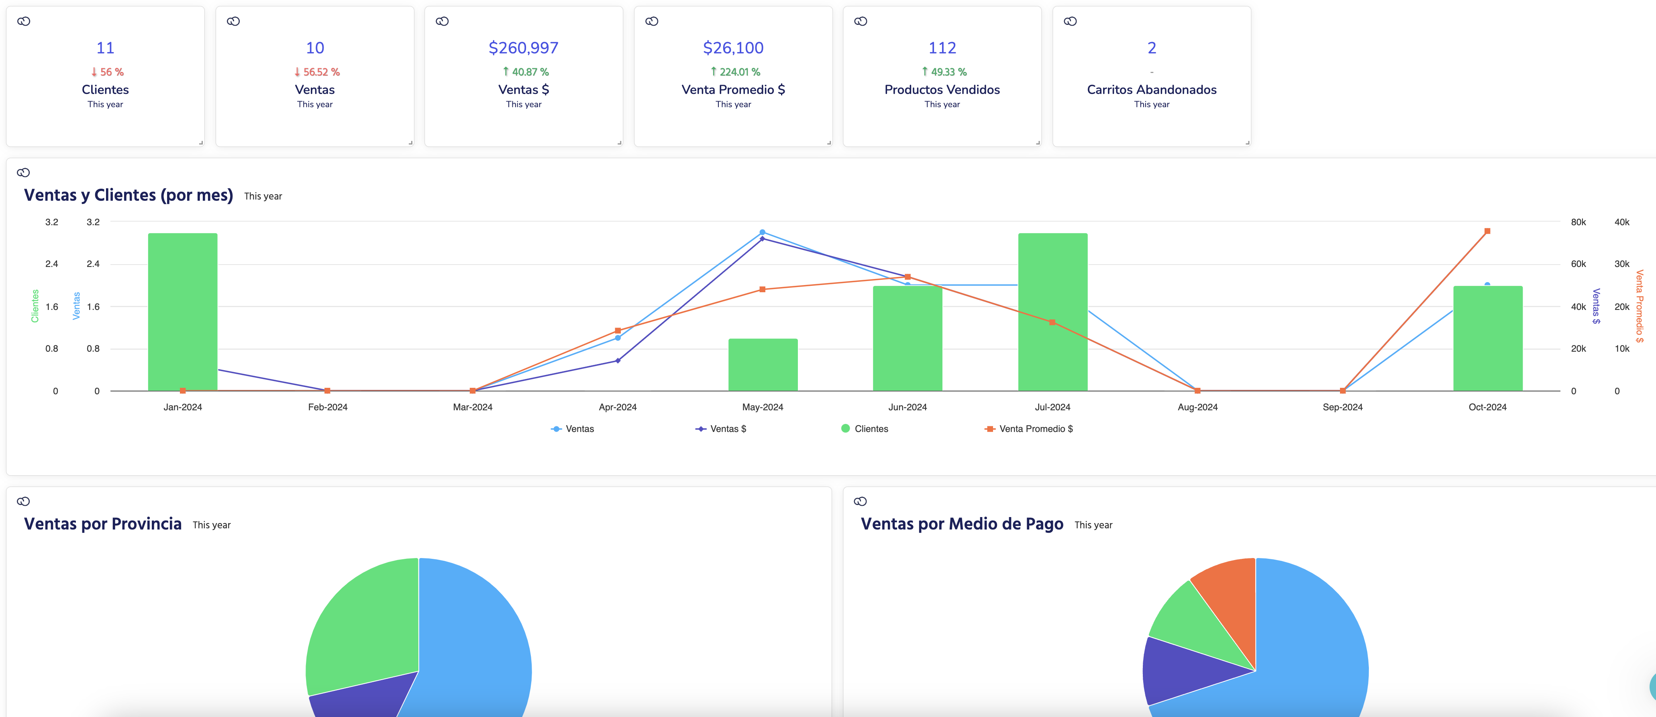1656x717 pixels.
Task: Click the Oct-2024 green Clientes bar
Action: 1488,338
